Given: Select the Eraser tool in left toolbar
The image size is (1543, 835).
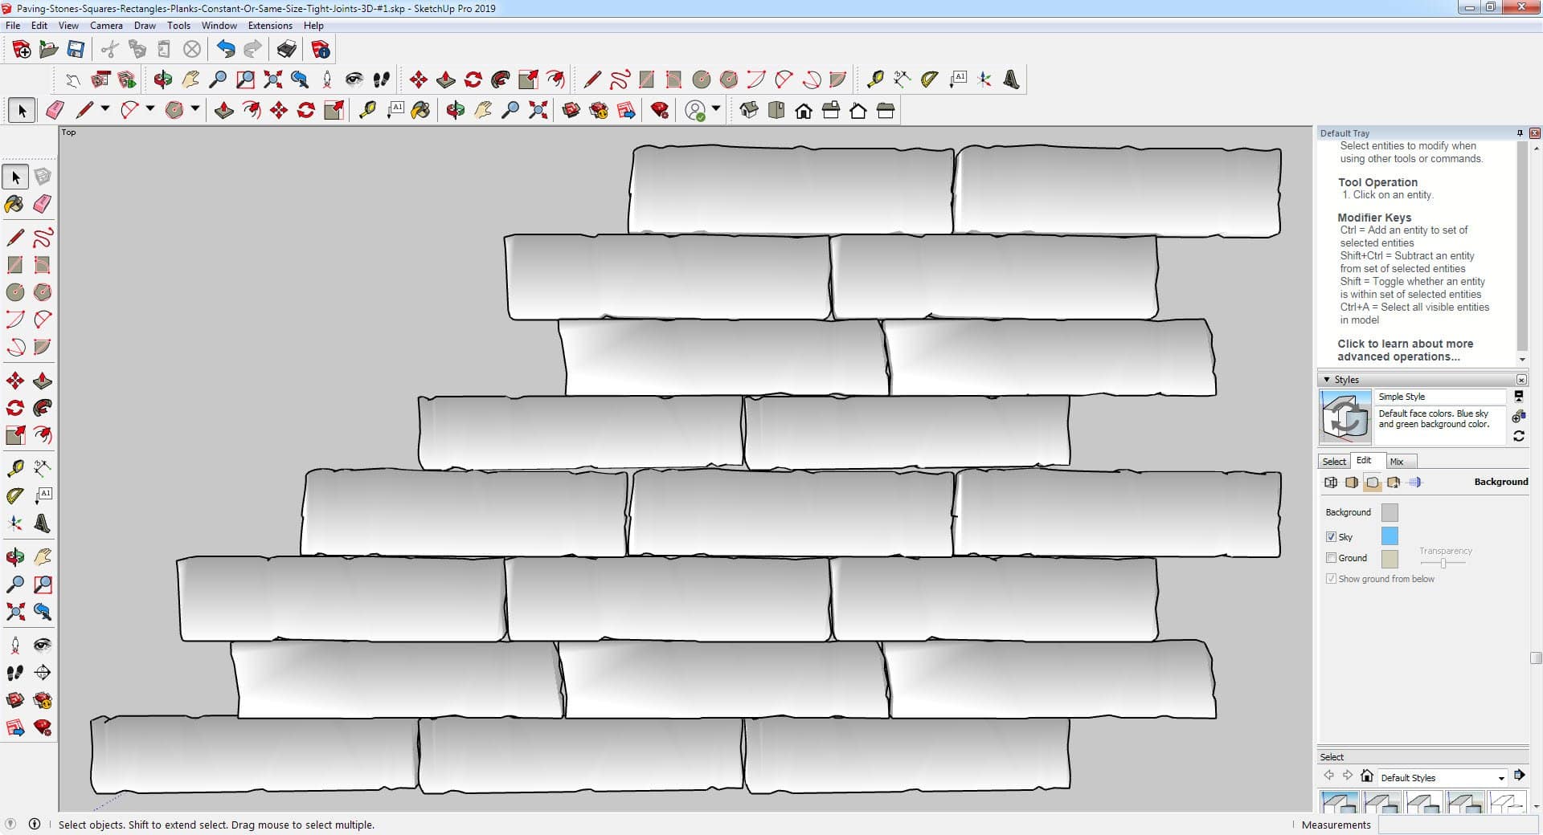Looking at the screenshot, I should pos(43,204).
